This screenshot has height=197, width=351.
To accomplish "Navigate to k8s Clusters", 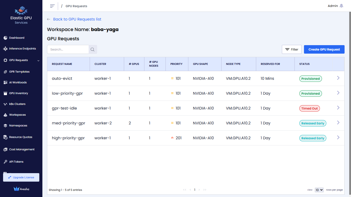I will (17, 104).
